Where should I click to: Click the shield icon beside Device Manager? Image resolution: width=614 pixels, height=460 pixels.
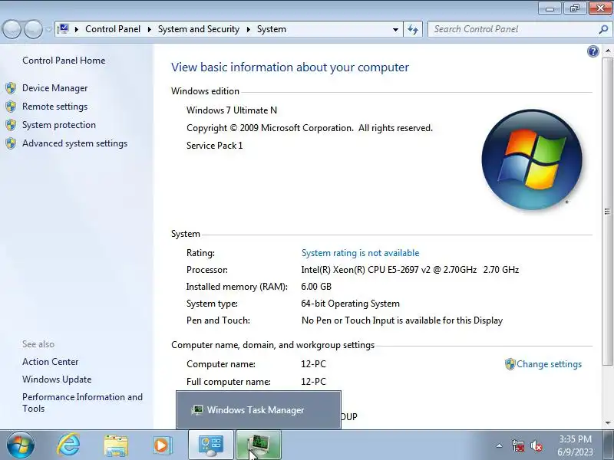pos(11,88)
